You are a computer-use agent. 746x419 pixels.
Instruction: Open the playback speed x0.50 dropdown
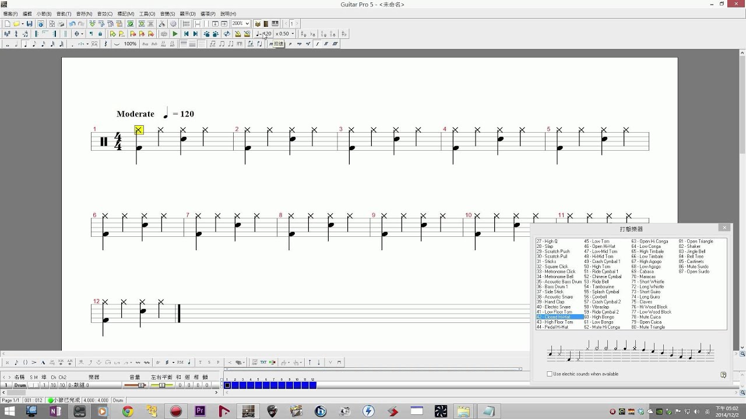[x=293, y=34]
